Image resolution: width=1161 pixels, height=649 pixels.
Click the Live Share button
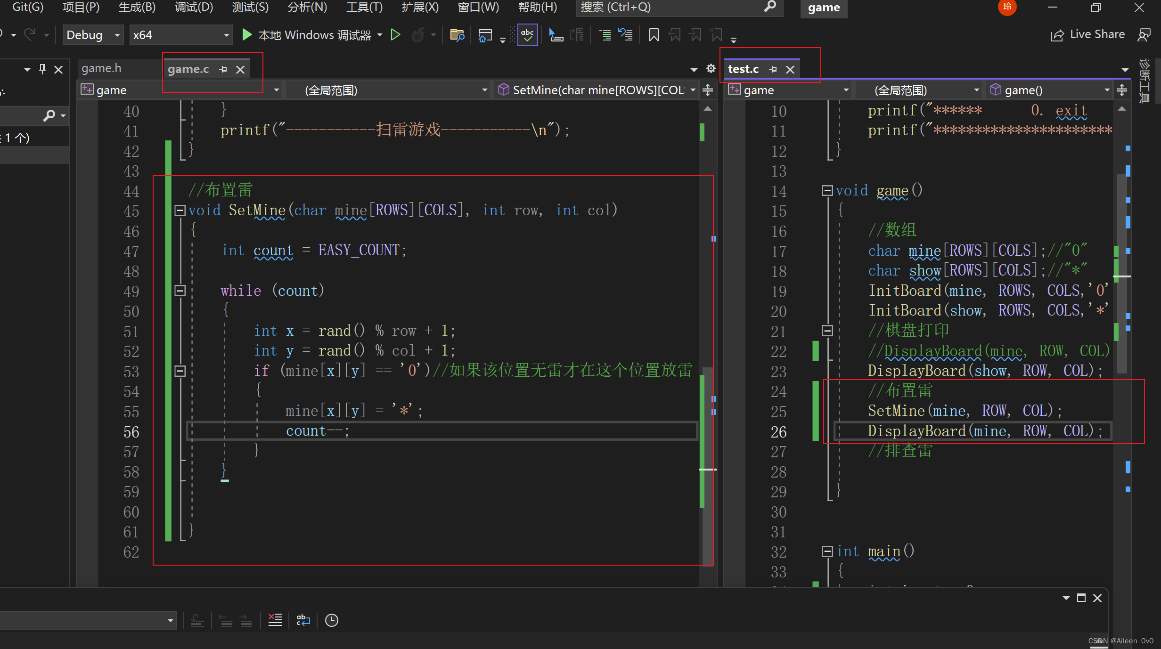point(1088,35)
